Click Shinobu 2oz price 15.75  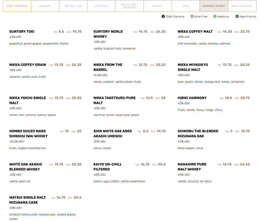pos(245,131)
